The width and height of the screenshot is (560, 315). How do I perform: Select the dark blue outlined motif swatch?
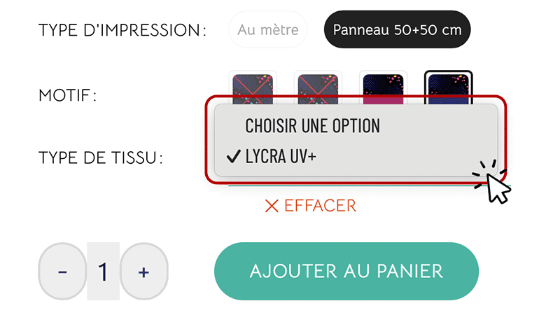click(x=448, y=88)
